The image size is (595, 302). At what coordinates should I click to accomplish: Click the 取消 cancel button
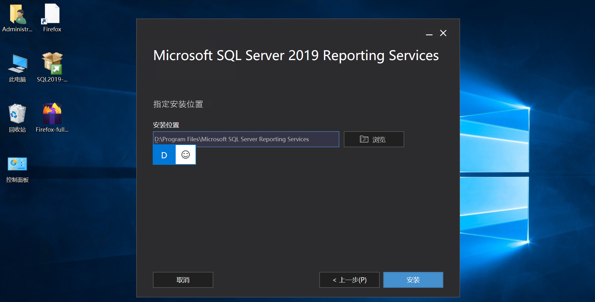183,280
